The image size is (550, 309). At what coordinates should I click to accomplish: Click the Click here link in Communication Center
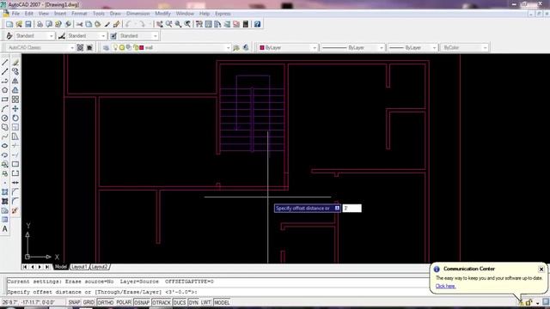(x=445, y=286)
